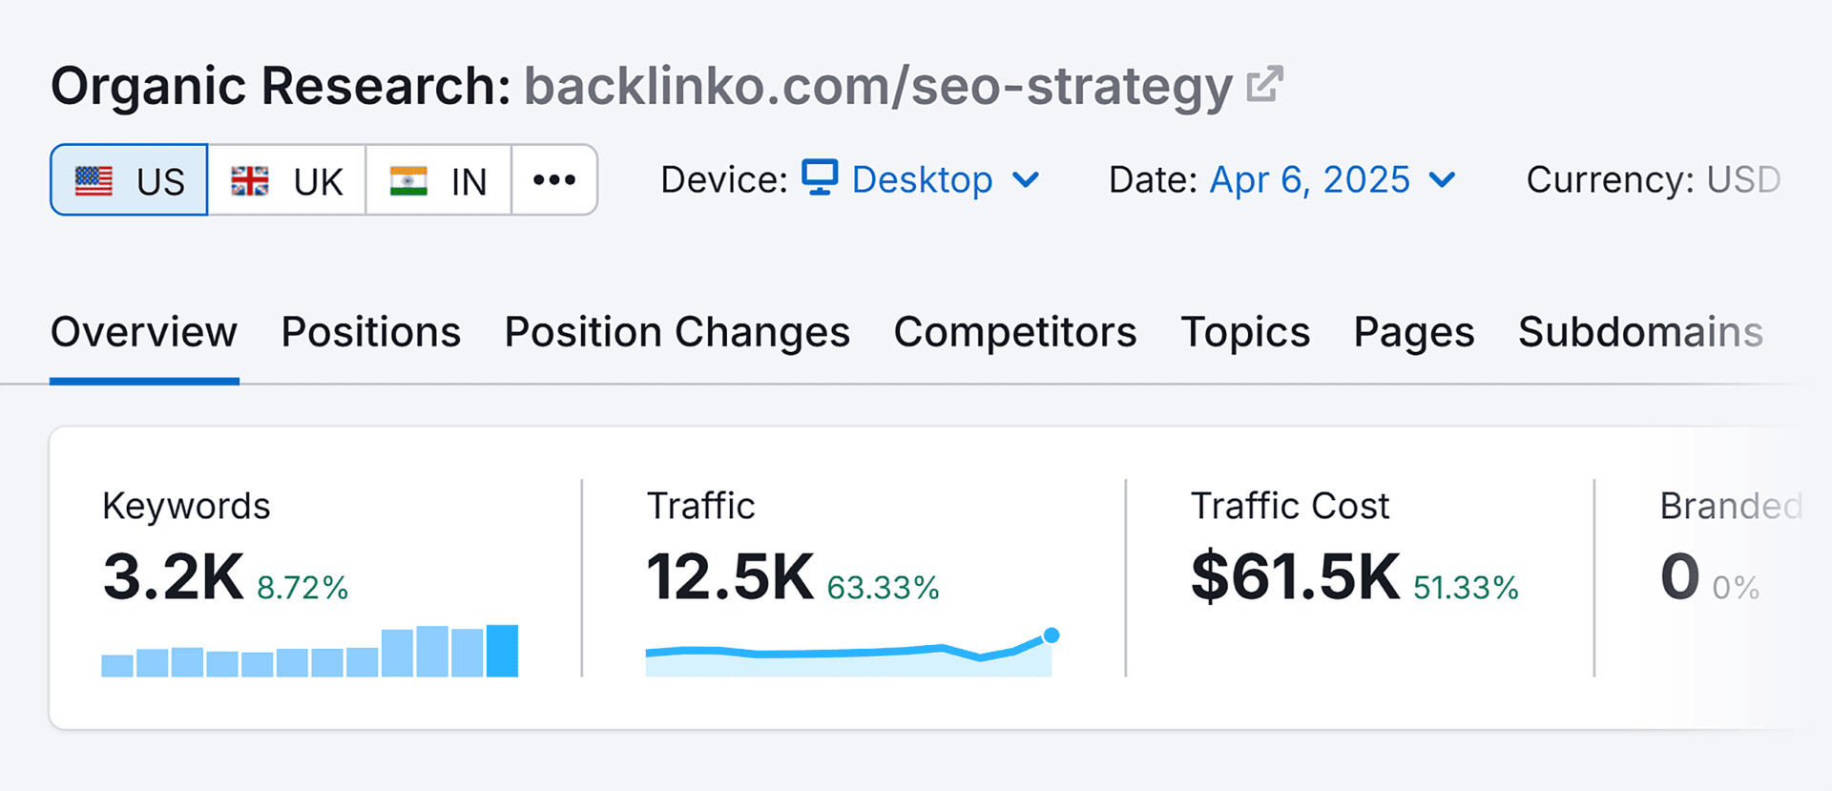Select the US database toggle
1832x791 pixels.
[130, 180]
